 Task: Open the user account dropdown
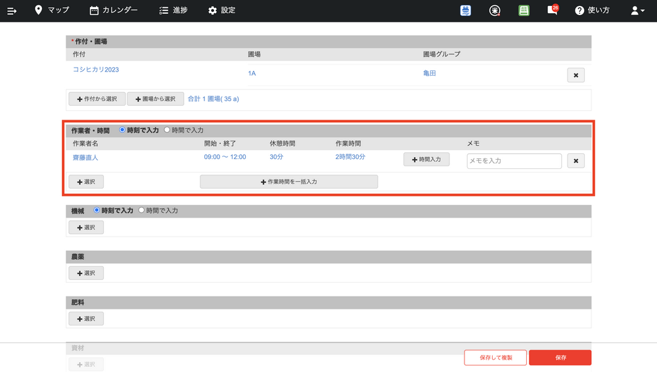[637, 11]
